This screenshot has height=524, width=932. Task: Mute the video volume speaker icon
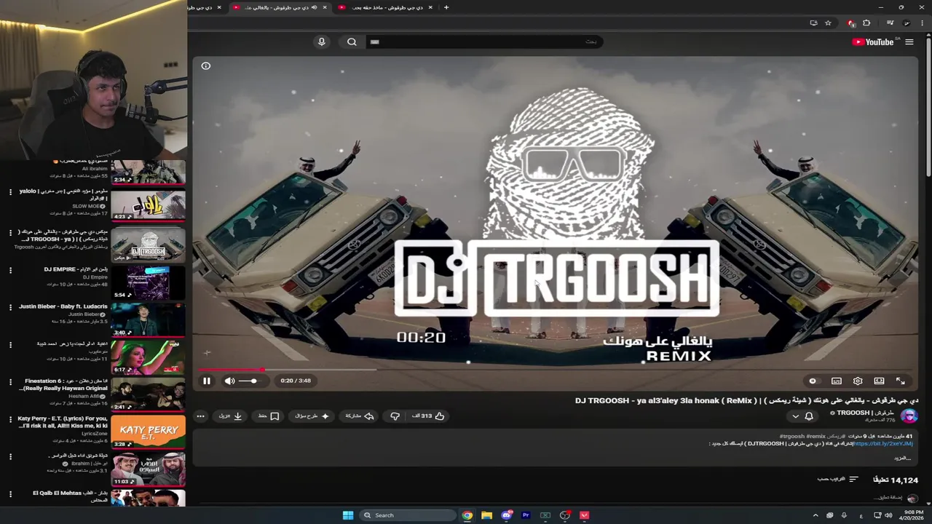229,381
